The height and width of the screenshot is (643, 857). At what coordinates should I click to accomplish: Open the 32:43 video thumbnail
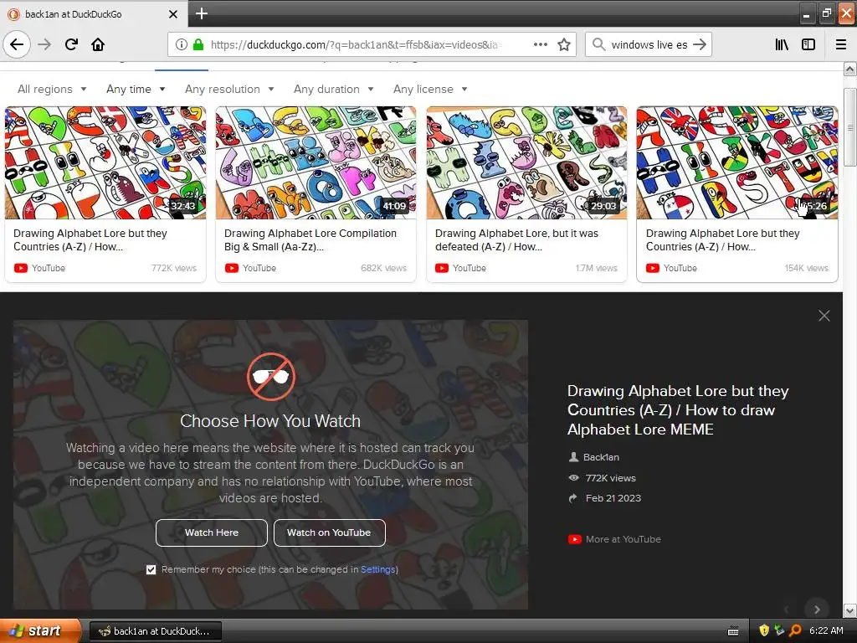[x=105, y=162]
